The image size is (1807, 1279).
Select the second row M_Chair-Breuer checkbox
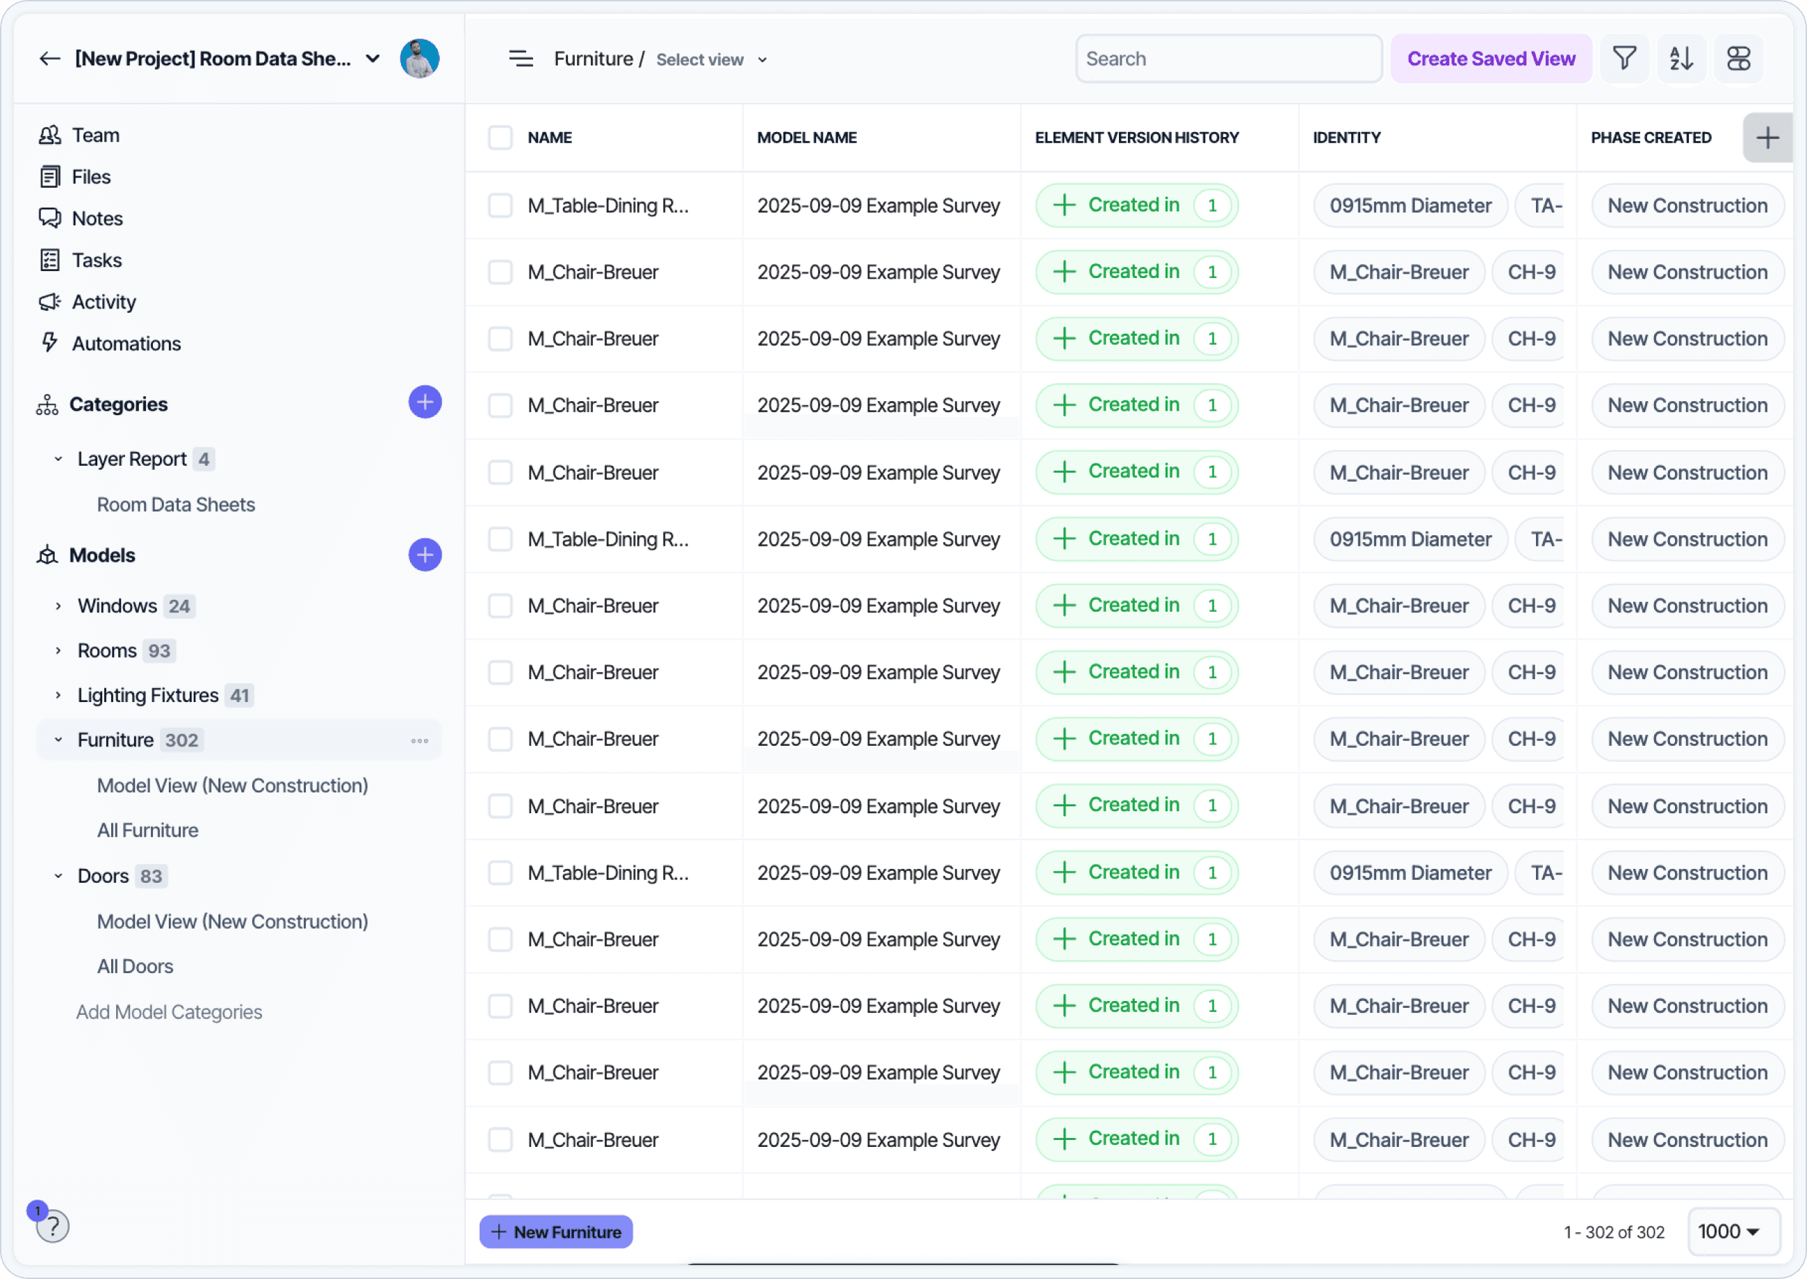pos(500,272)
